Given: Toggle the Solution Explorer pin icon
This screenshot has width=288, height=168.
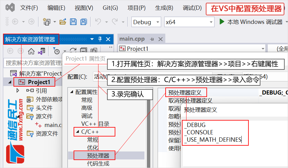Looking at the screenshot, I should coord(100,39).
